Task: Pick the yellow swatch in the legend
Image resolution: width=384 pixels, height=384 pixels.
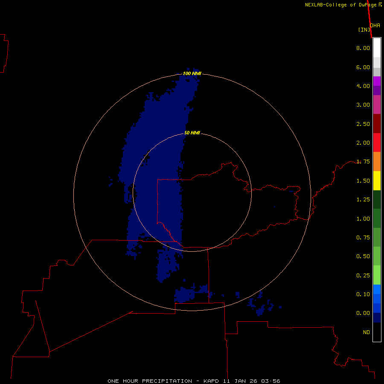Action: click(x=377, y=180)
